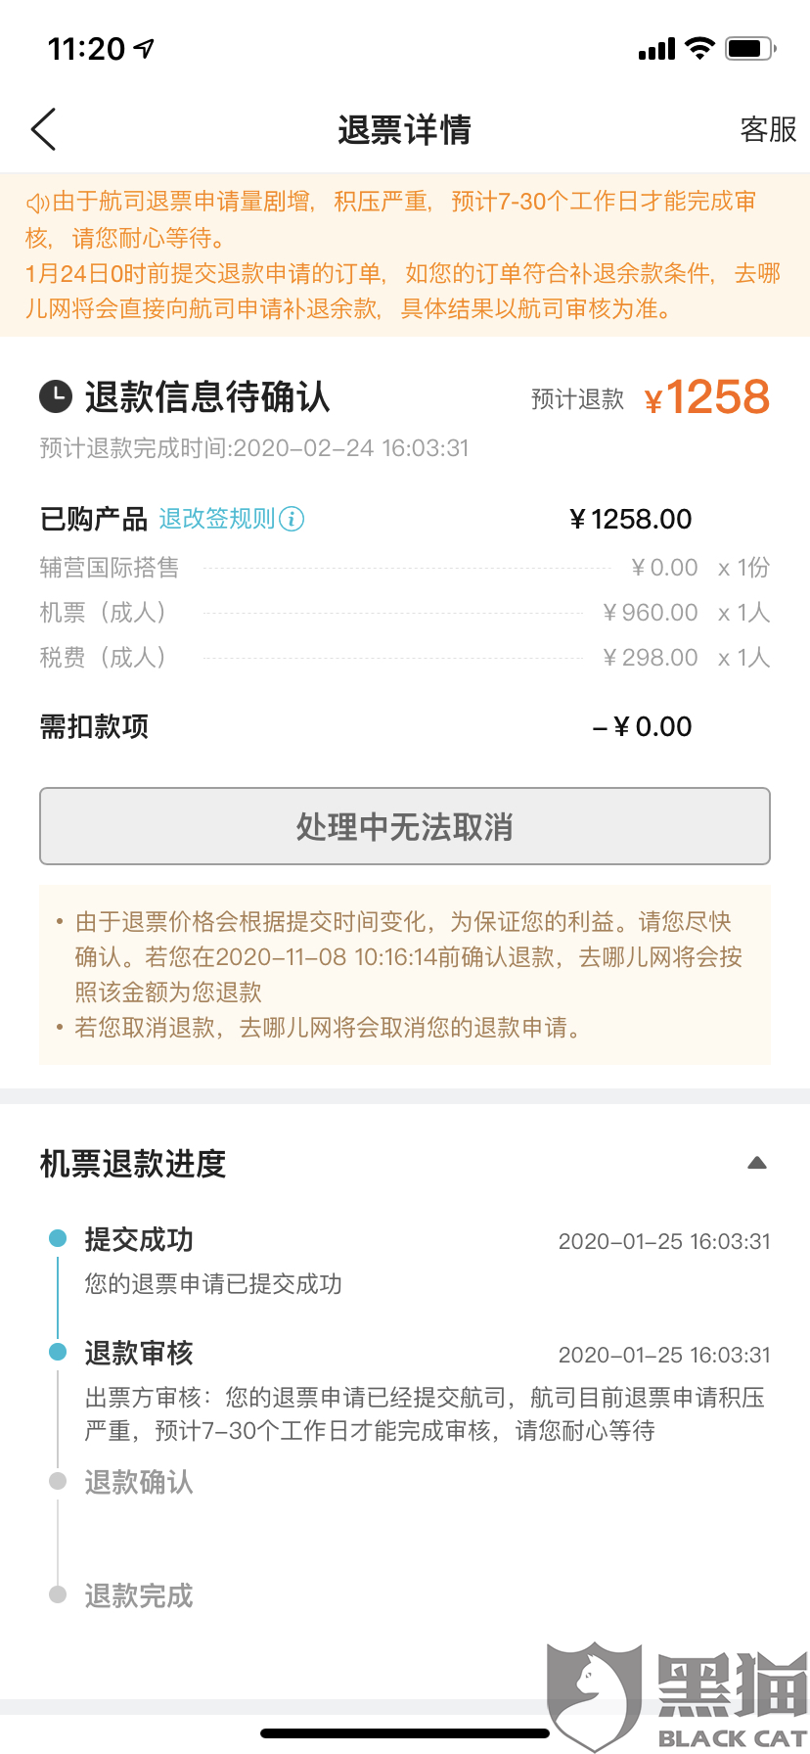Tap the location arrow beside time
Viewport: 810px width, 1754px height.
coord(144,48)
